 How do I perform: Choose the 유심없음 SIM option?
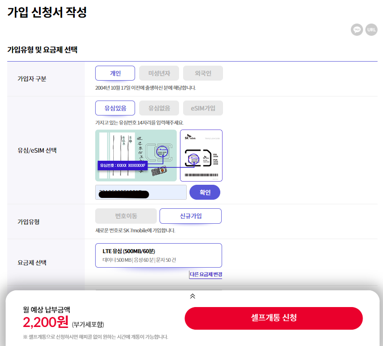coord(159,108)
